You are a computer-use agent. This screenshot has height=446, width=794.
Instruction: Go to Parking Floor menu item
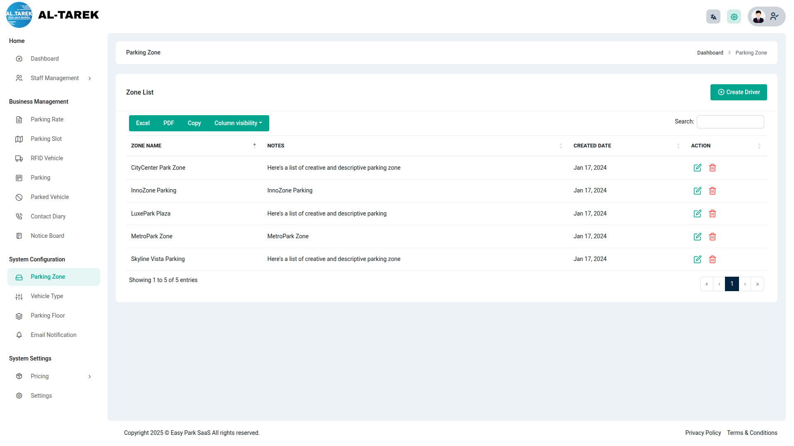coord(48,316)
